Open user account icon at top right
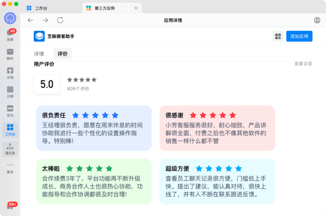Viewport: 326px width, 216px height. (317, 20)
